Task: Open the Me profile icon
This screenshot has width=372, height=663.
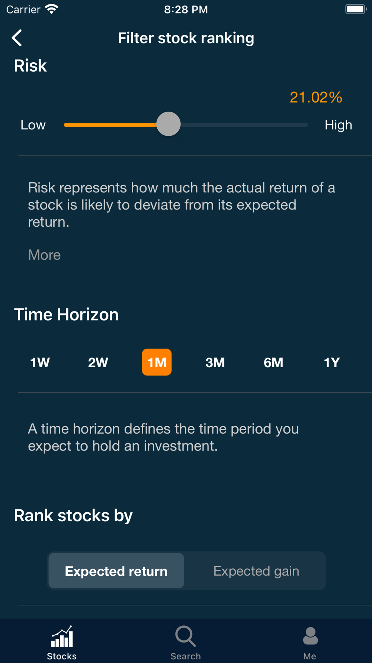Action: pyautogui.click(x=310, y=636)
